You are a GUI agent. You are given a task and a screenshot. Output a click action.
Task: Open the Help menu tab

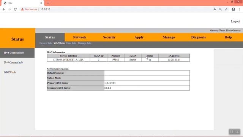pyautogui.click(x=228, y=37)
